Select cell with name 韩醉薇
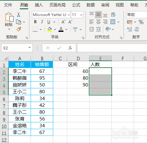 click(19, 78)
